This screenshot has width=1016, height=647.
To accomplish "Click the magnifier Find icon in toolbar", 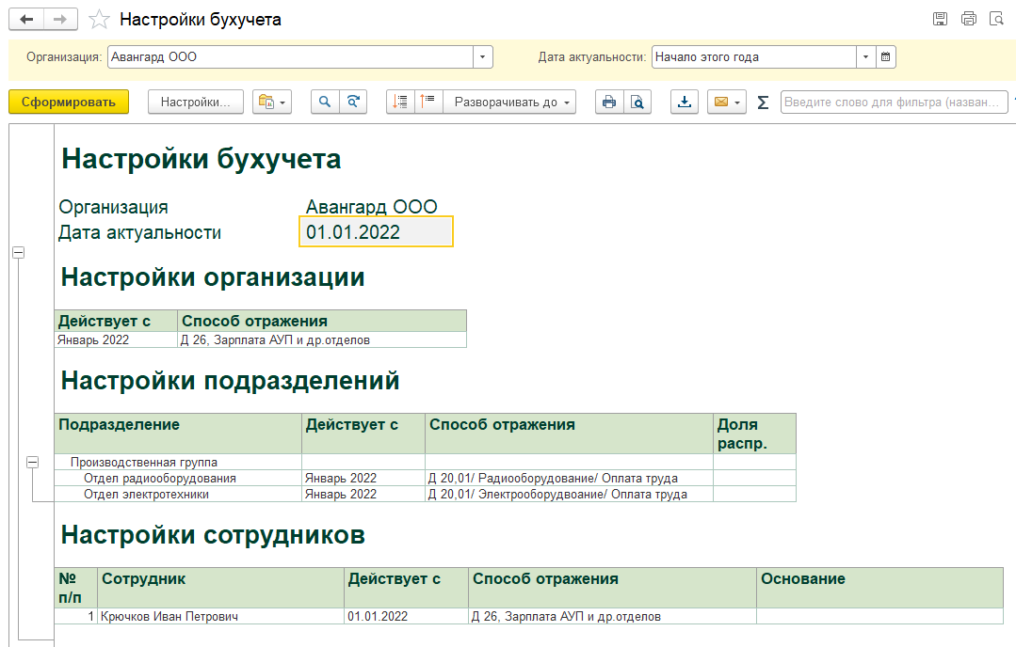I will 325,103.
